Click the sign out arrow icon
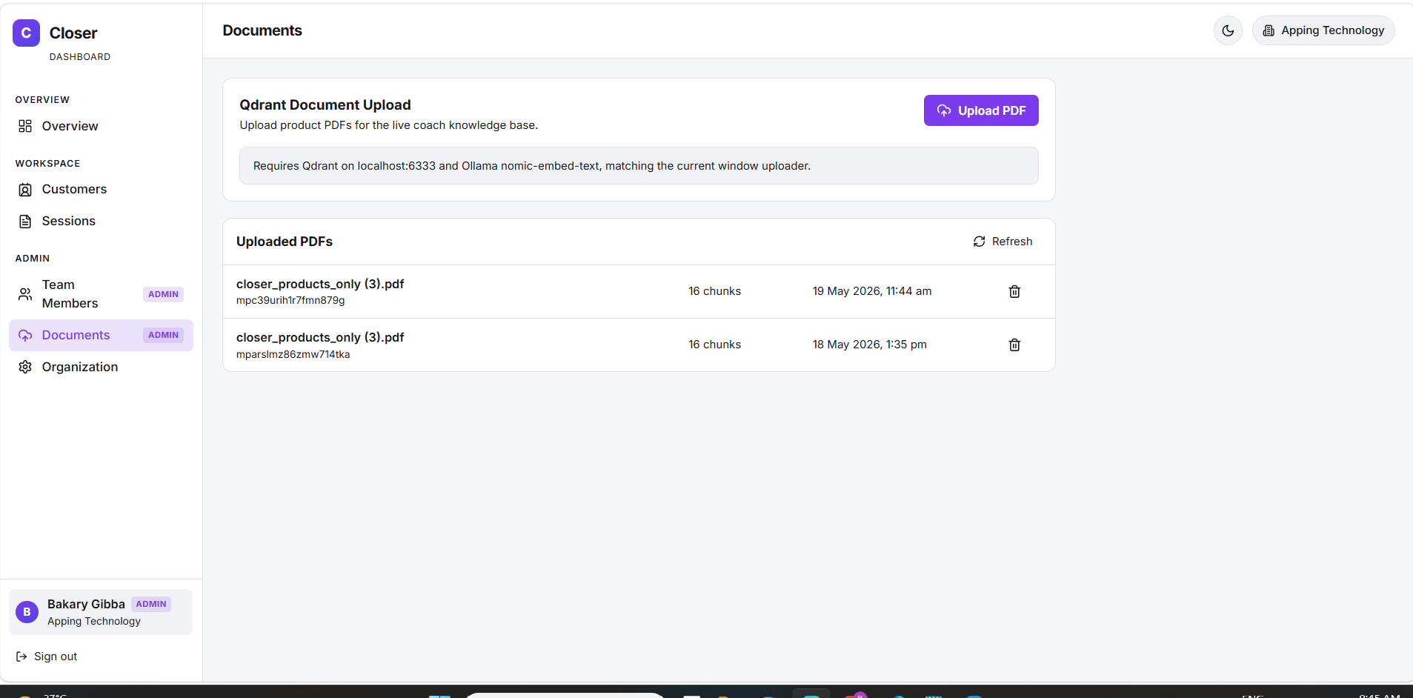 click(21, 657)
